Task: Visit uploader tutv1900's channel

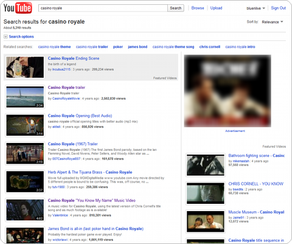Action: [x=58, y=187]
